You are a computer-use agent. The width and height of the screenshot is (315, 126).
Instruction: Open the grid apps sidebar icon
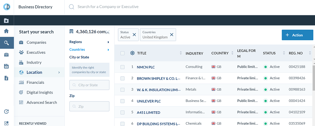(x=6, y=123)
